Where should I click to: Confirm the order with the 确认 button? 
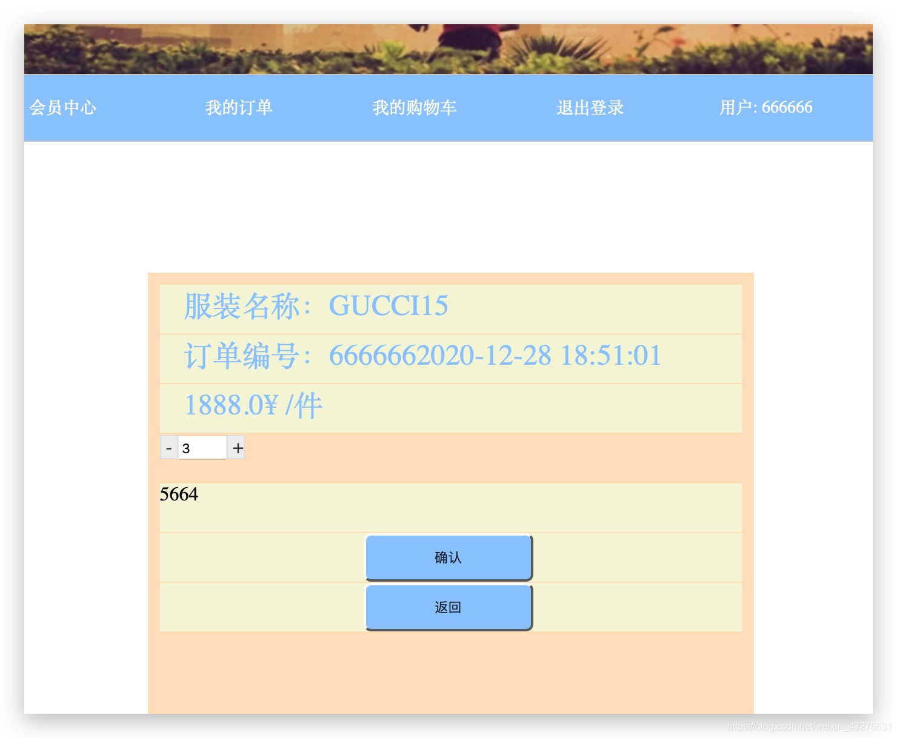[448, 557]
